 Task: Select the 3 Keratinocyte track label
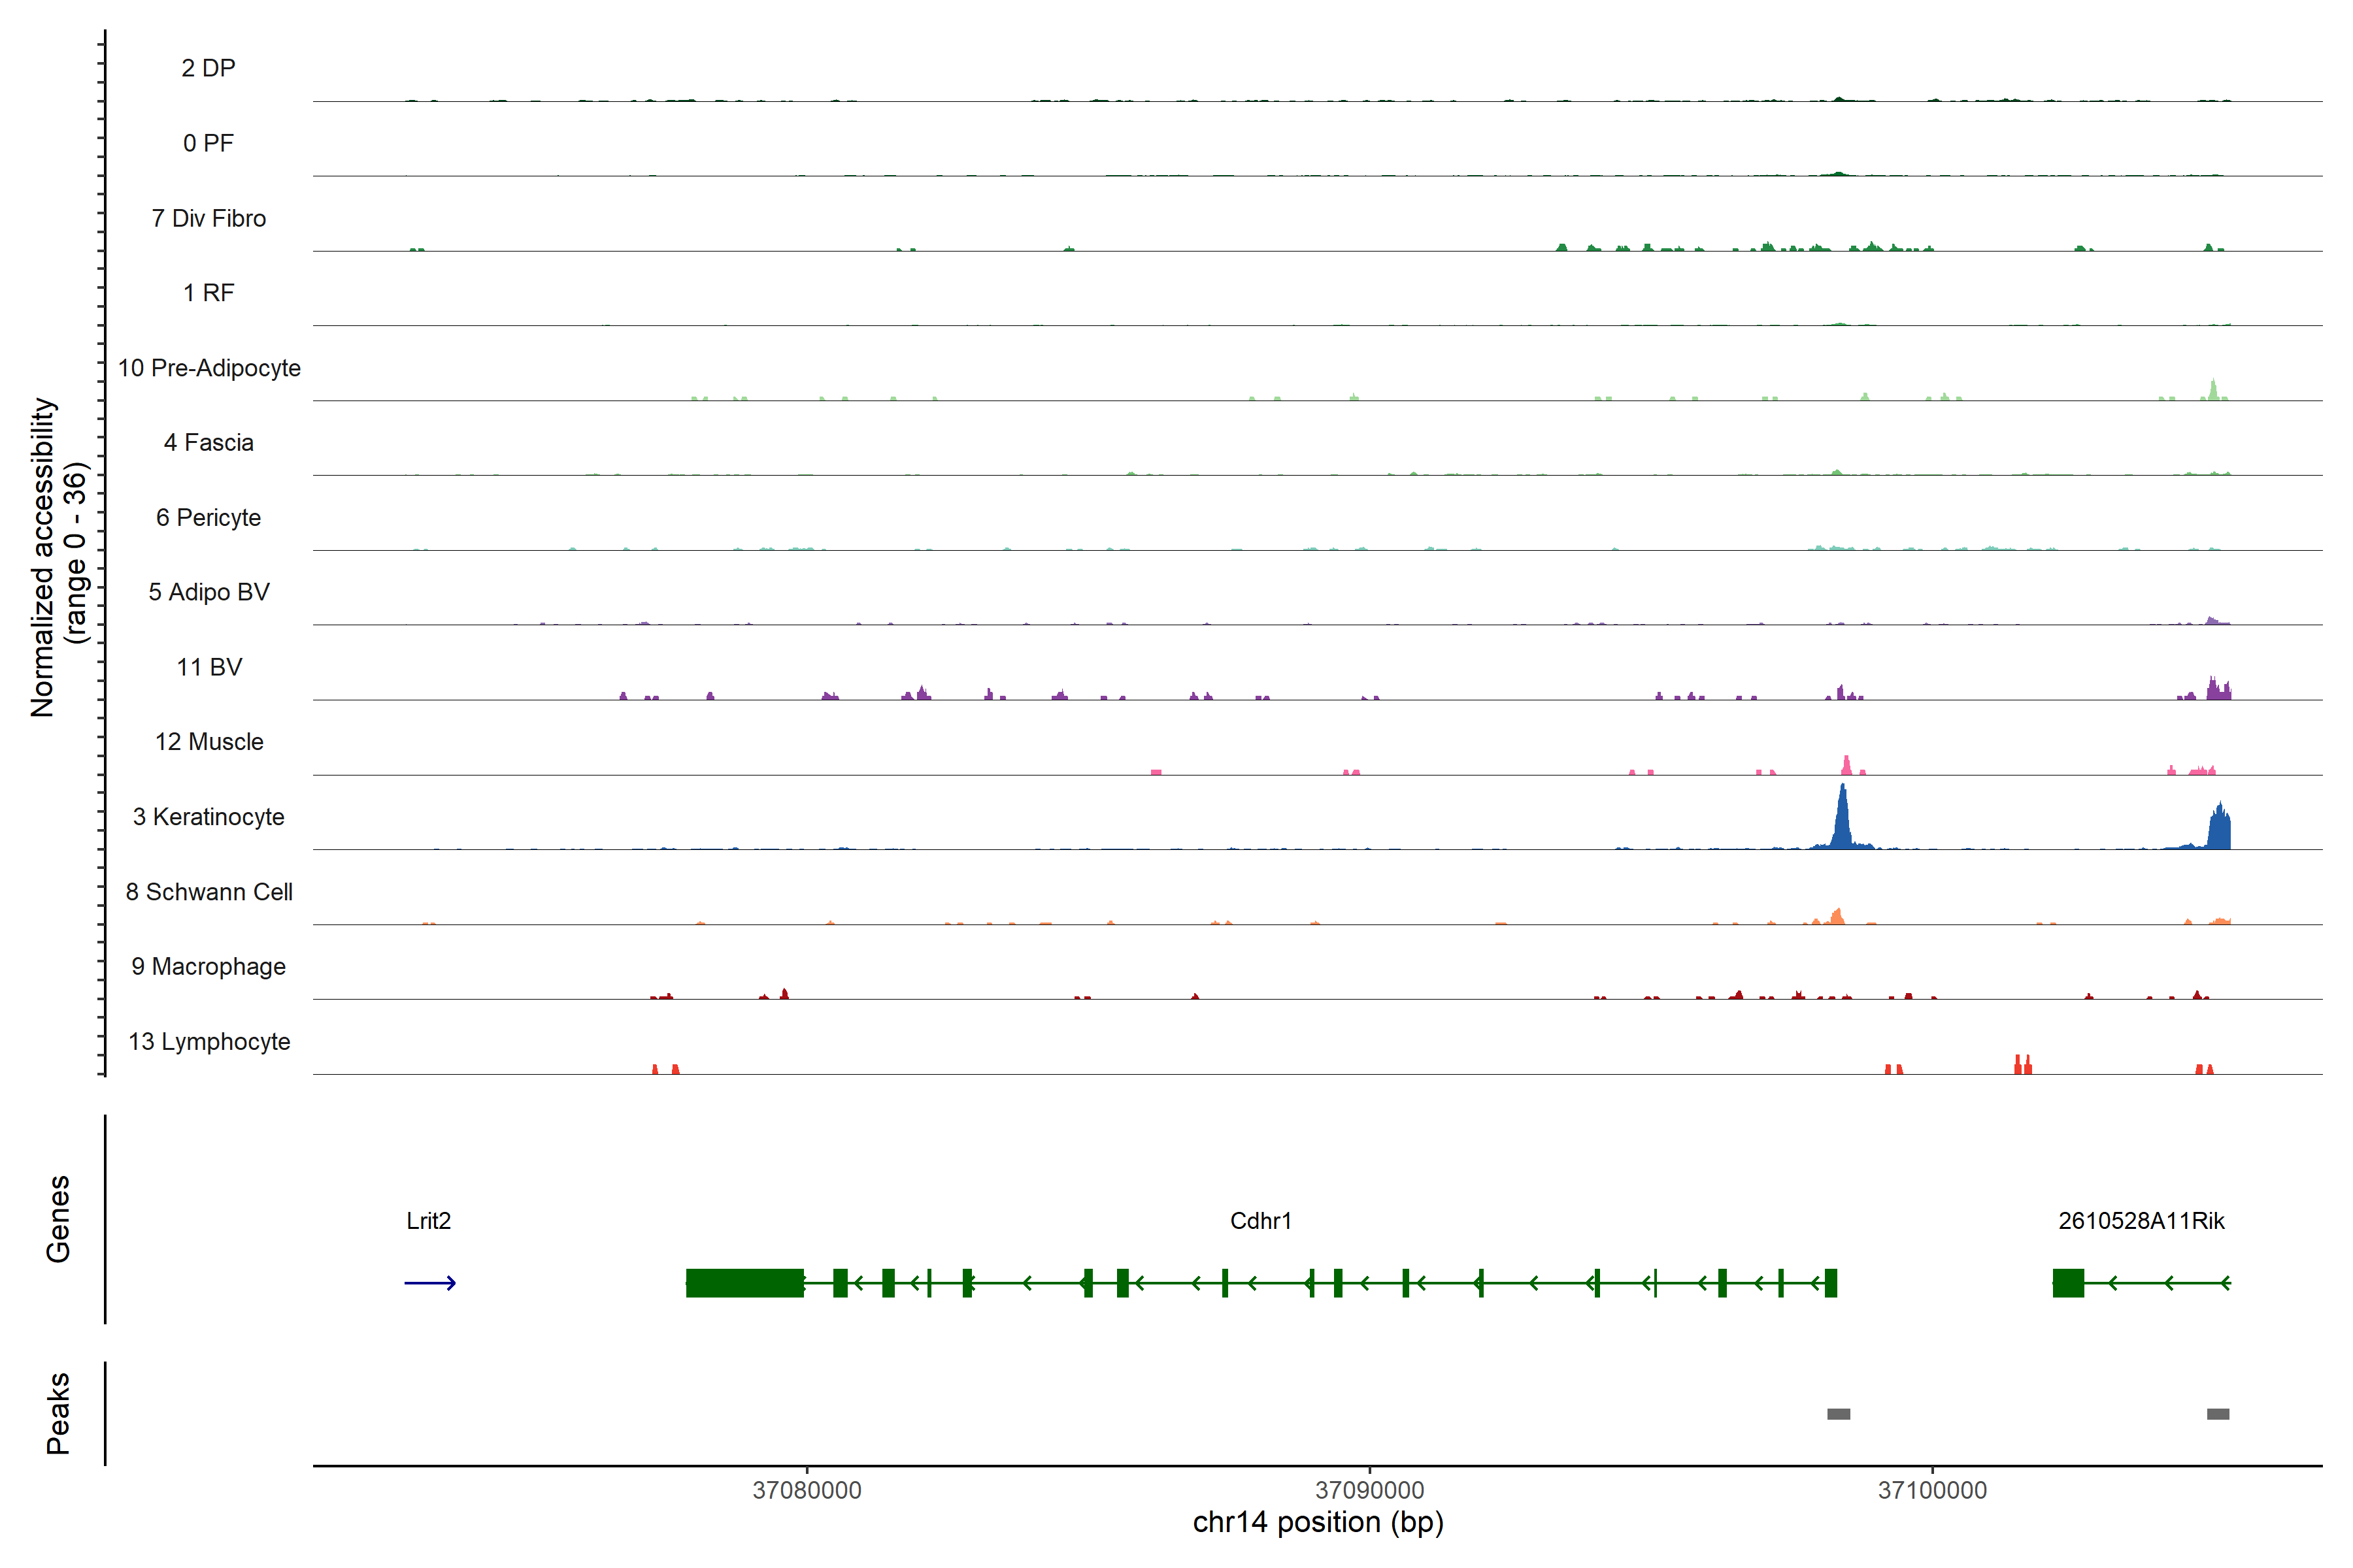point(208,817)
